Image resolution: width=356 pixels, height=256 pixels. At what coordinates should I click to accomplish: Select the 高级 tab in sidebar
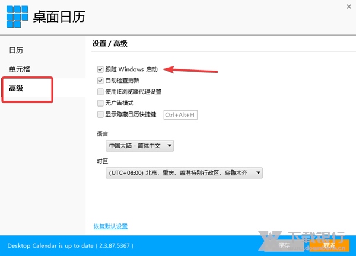point(16,88)
